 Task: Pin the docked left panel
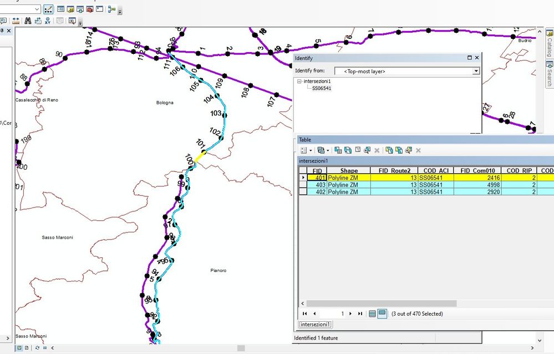2,31
